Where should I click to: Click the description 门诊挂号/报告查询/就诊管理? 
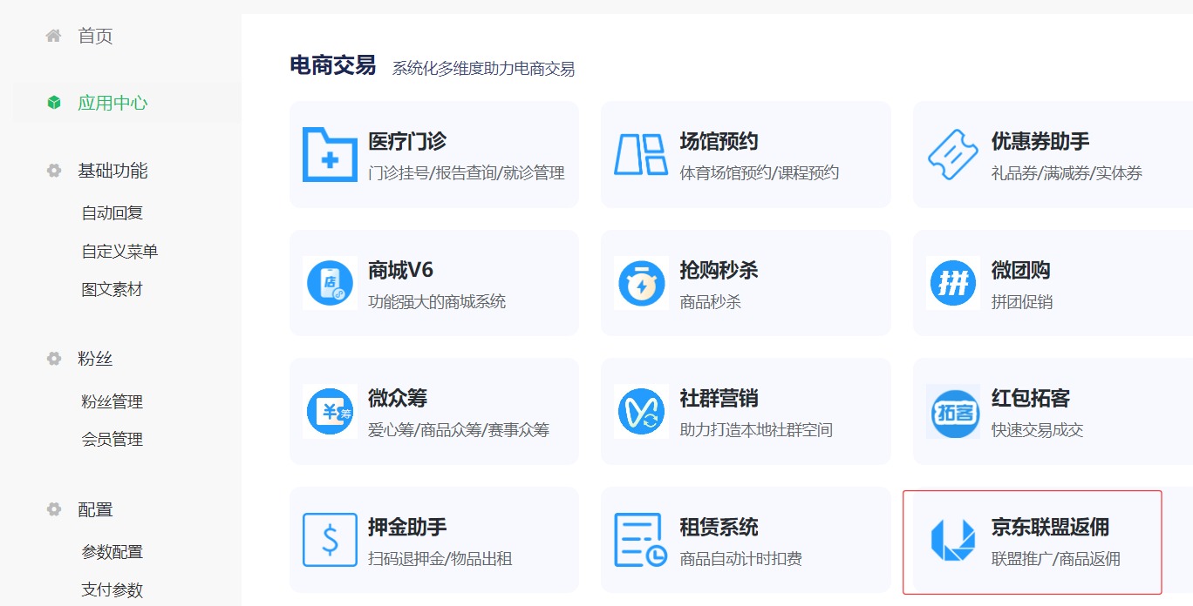pos(467,173)
